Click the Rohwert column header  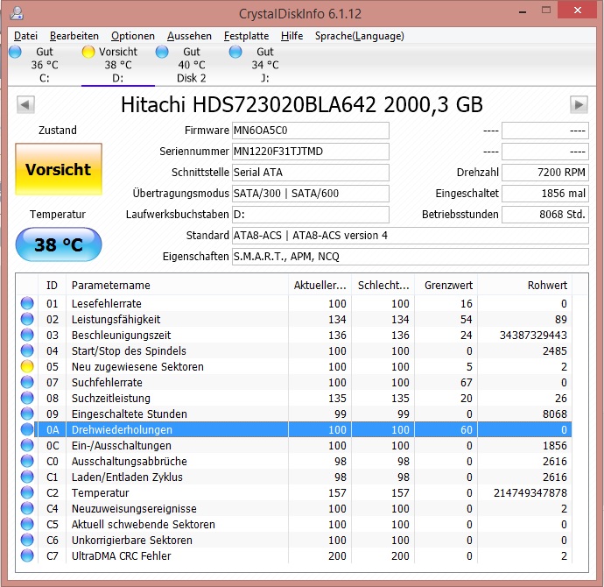pos(524,286)
